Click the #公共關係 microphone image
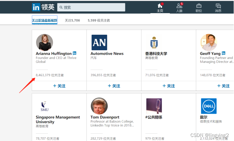 (154, 106)
